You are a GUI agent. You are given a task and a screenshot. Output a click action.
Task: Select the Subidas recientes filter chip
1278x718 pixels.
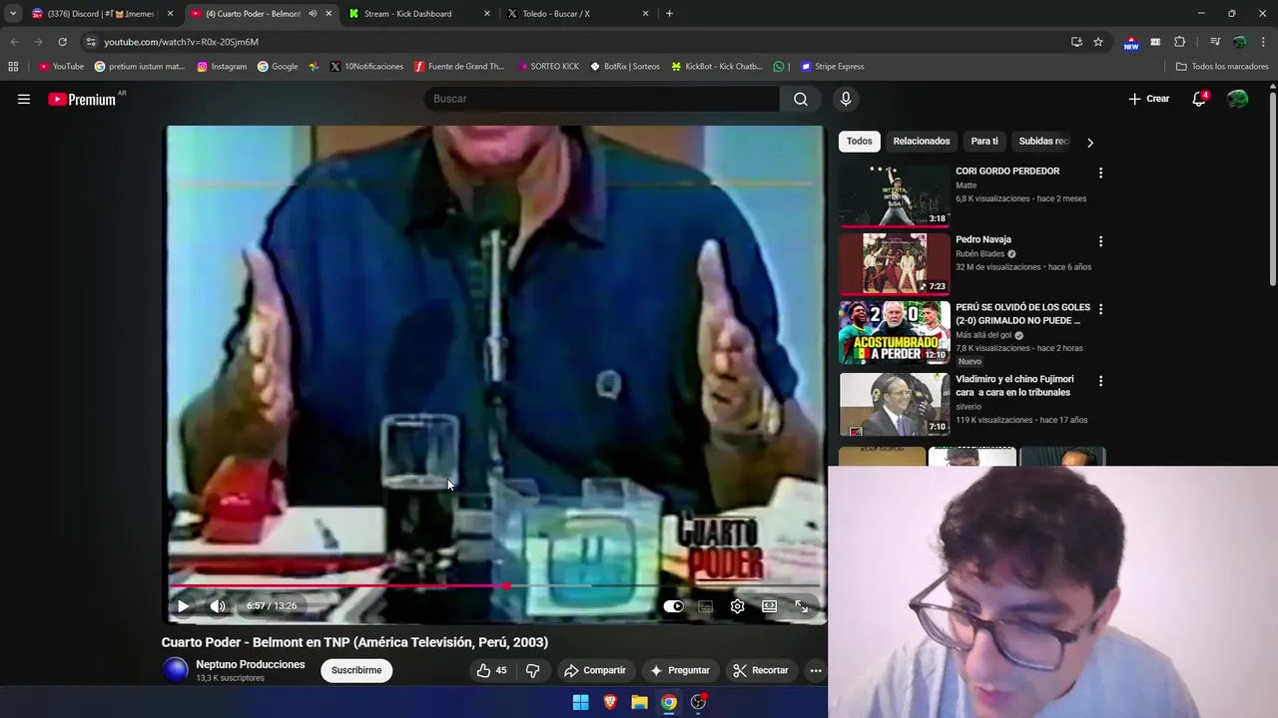tap(1043, 142)
